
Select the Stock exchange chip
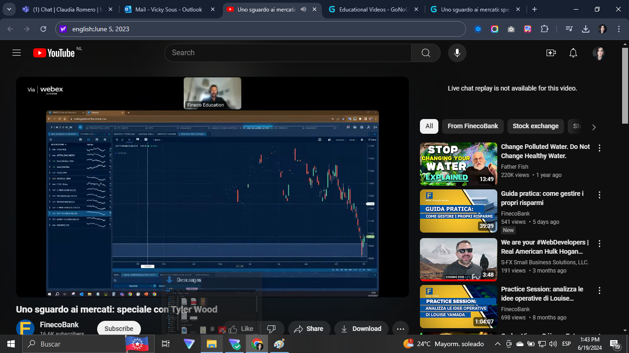(536, 126)
